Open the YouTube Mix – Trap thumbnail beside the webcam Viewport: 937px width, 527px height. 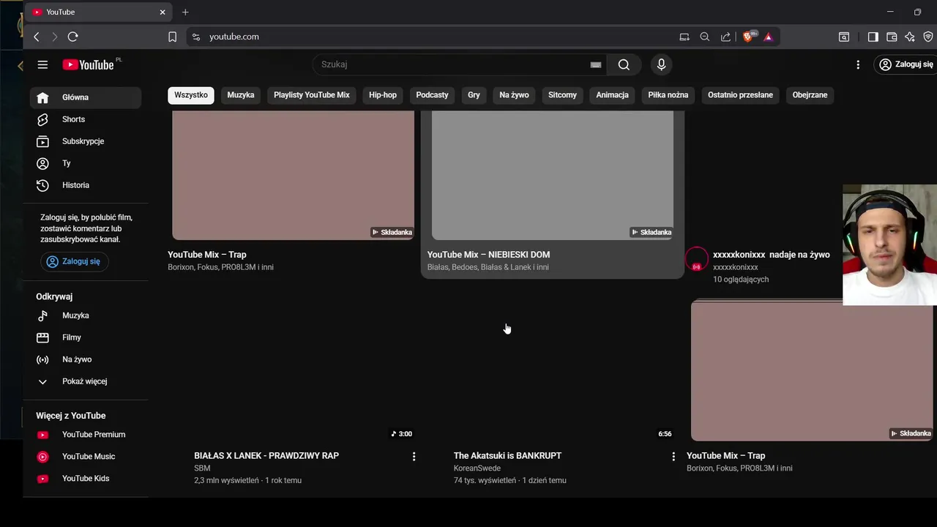pyautogui.click(x=812, y=372)
